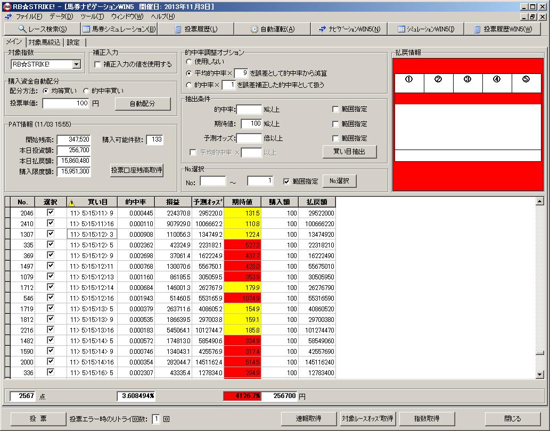Screen dimensions: 550x431
Task: Click the 買い目抽出 button
Action: tap(349, 152)
